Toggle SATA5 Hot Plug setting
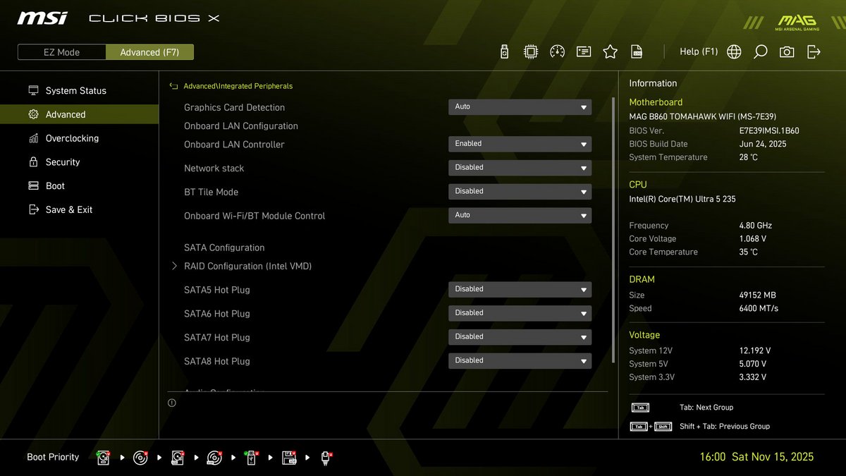The image size is (846, 476). pos(520,289)
